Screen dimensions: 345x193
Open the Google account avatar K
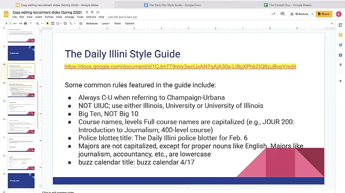(339, 14)
